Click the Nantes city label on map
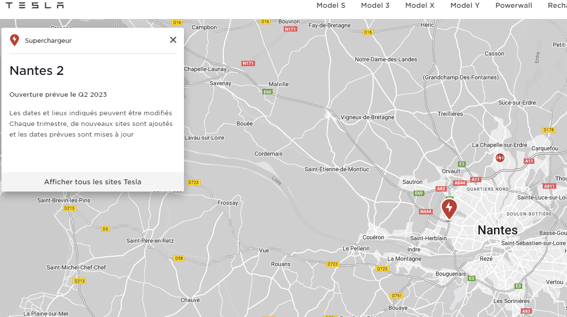The width and height of the screenshot is (567, 317). point(497,230)
